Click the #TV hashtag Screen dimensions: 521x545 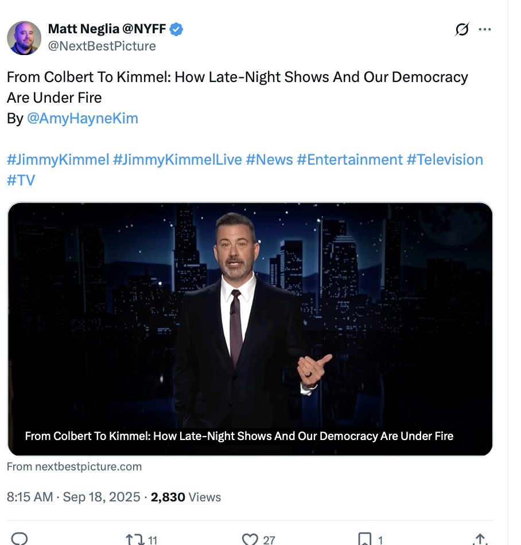(x=21, y=180)
